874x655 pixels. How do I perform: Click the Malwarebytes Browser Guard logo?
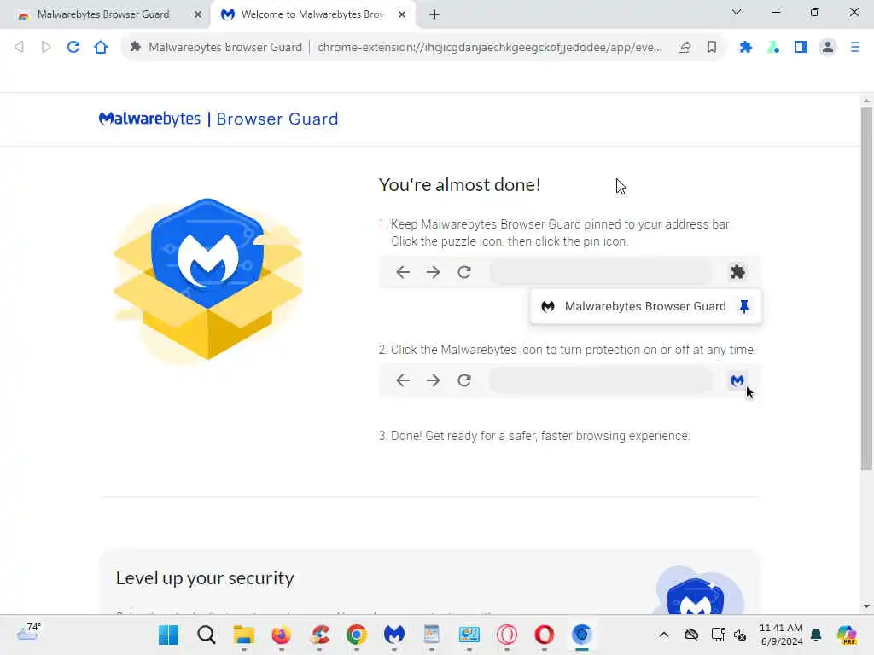[x=218, y=119]
